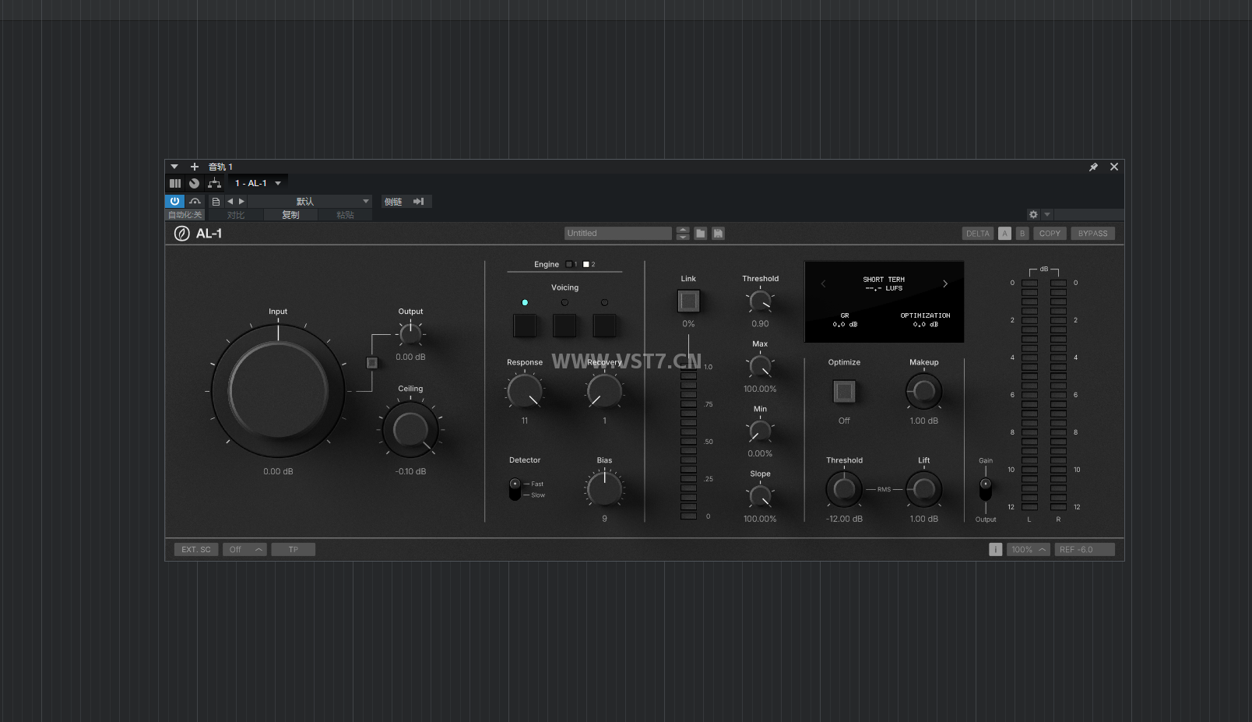This screenshot has width=1252, height=722.
Task: Open the preset document icon
Action: [x=216, y=201]
